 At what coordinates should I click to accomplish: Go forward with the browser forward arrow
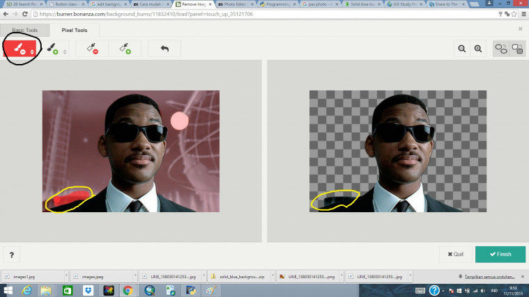tap(15, 14)
